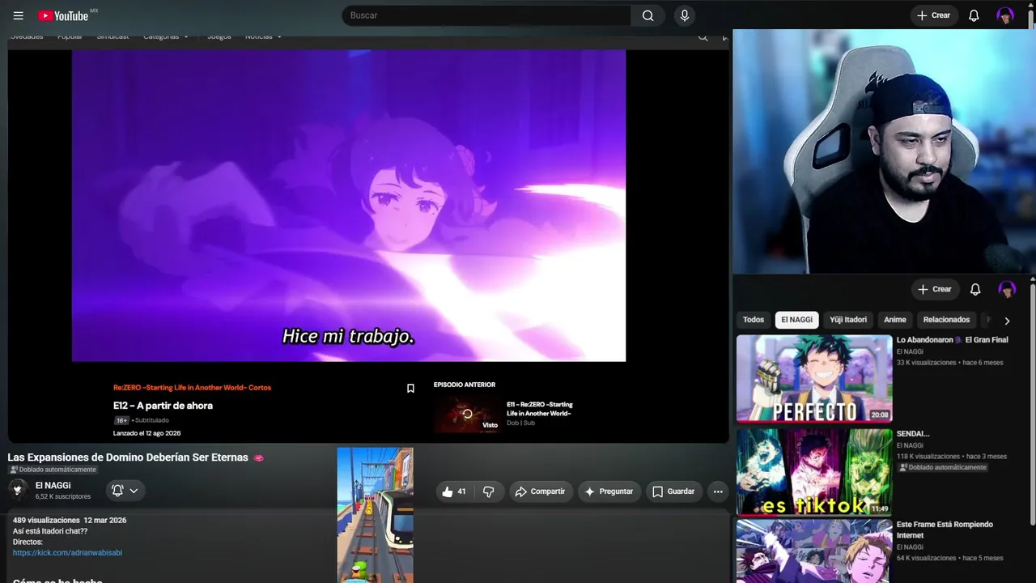
Task: Open the "Este Frame Está Rompiendo Internet" thumbnail
Action: point(814,552)
